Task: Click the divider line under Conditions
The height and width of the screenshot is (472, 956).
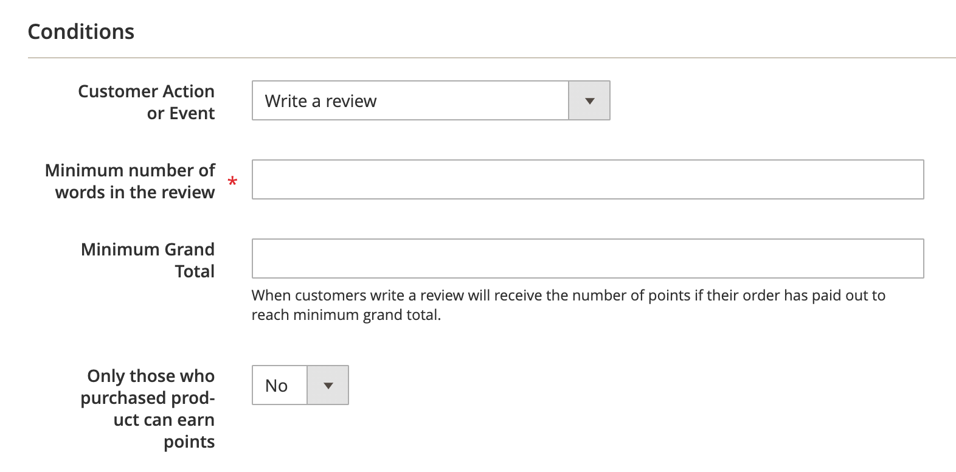Action: click(491, 58)
